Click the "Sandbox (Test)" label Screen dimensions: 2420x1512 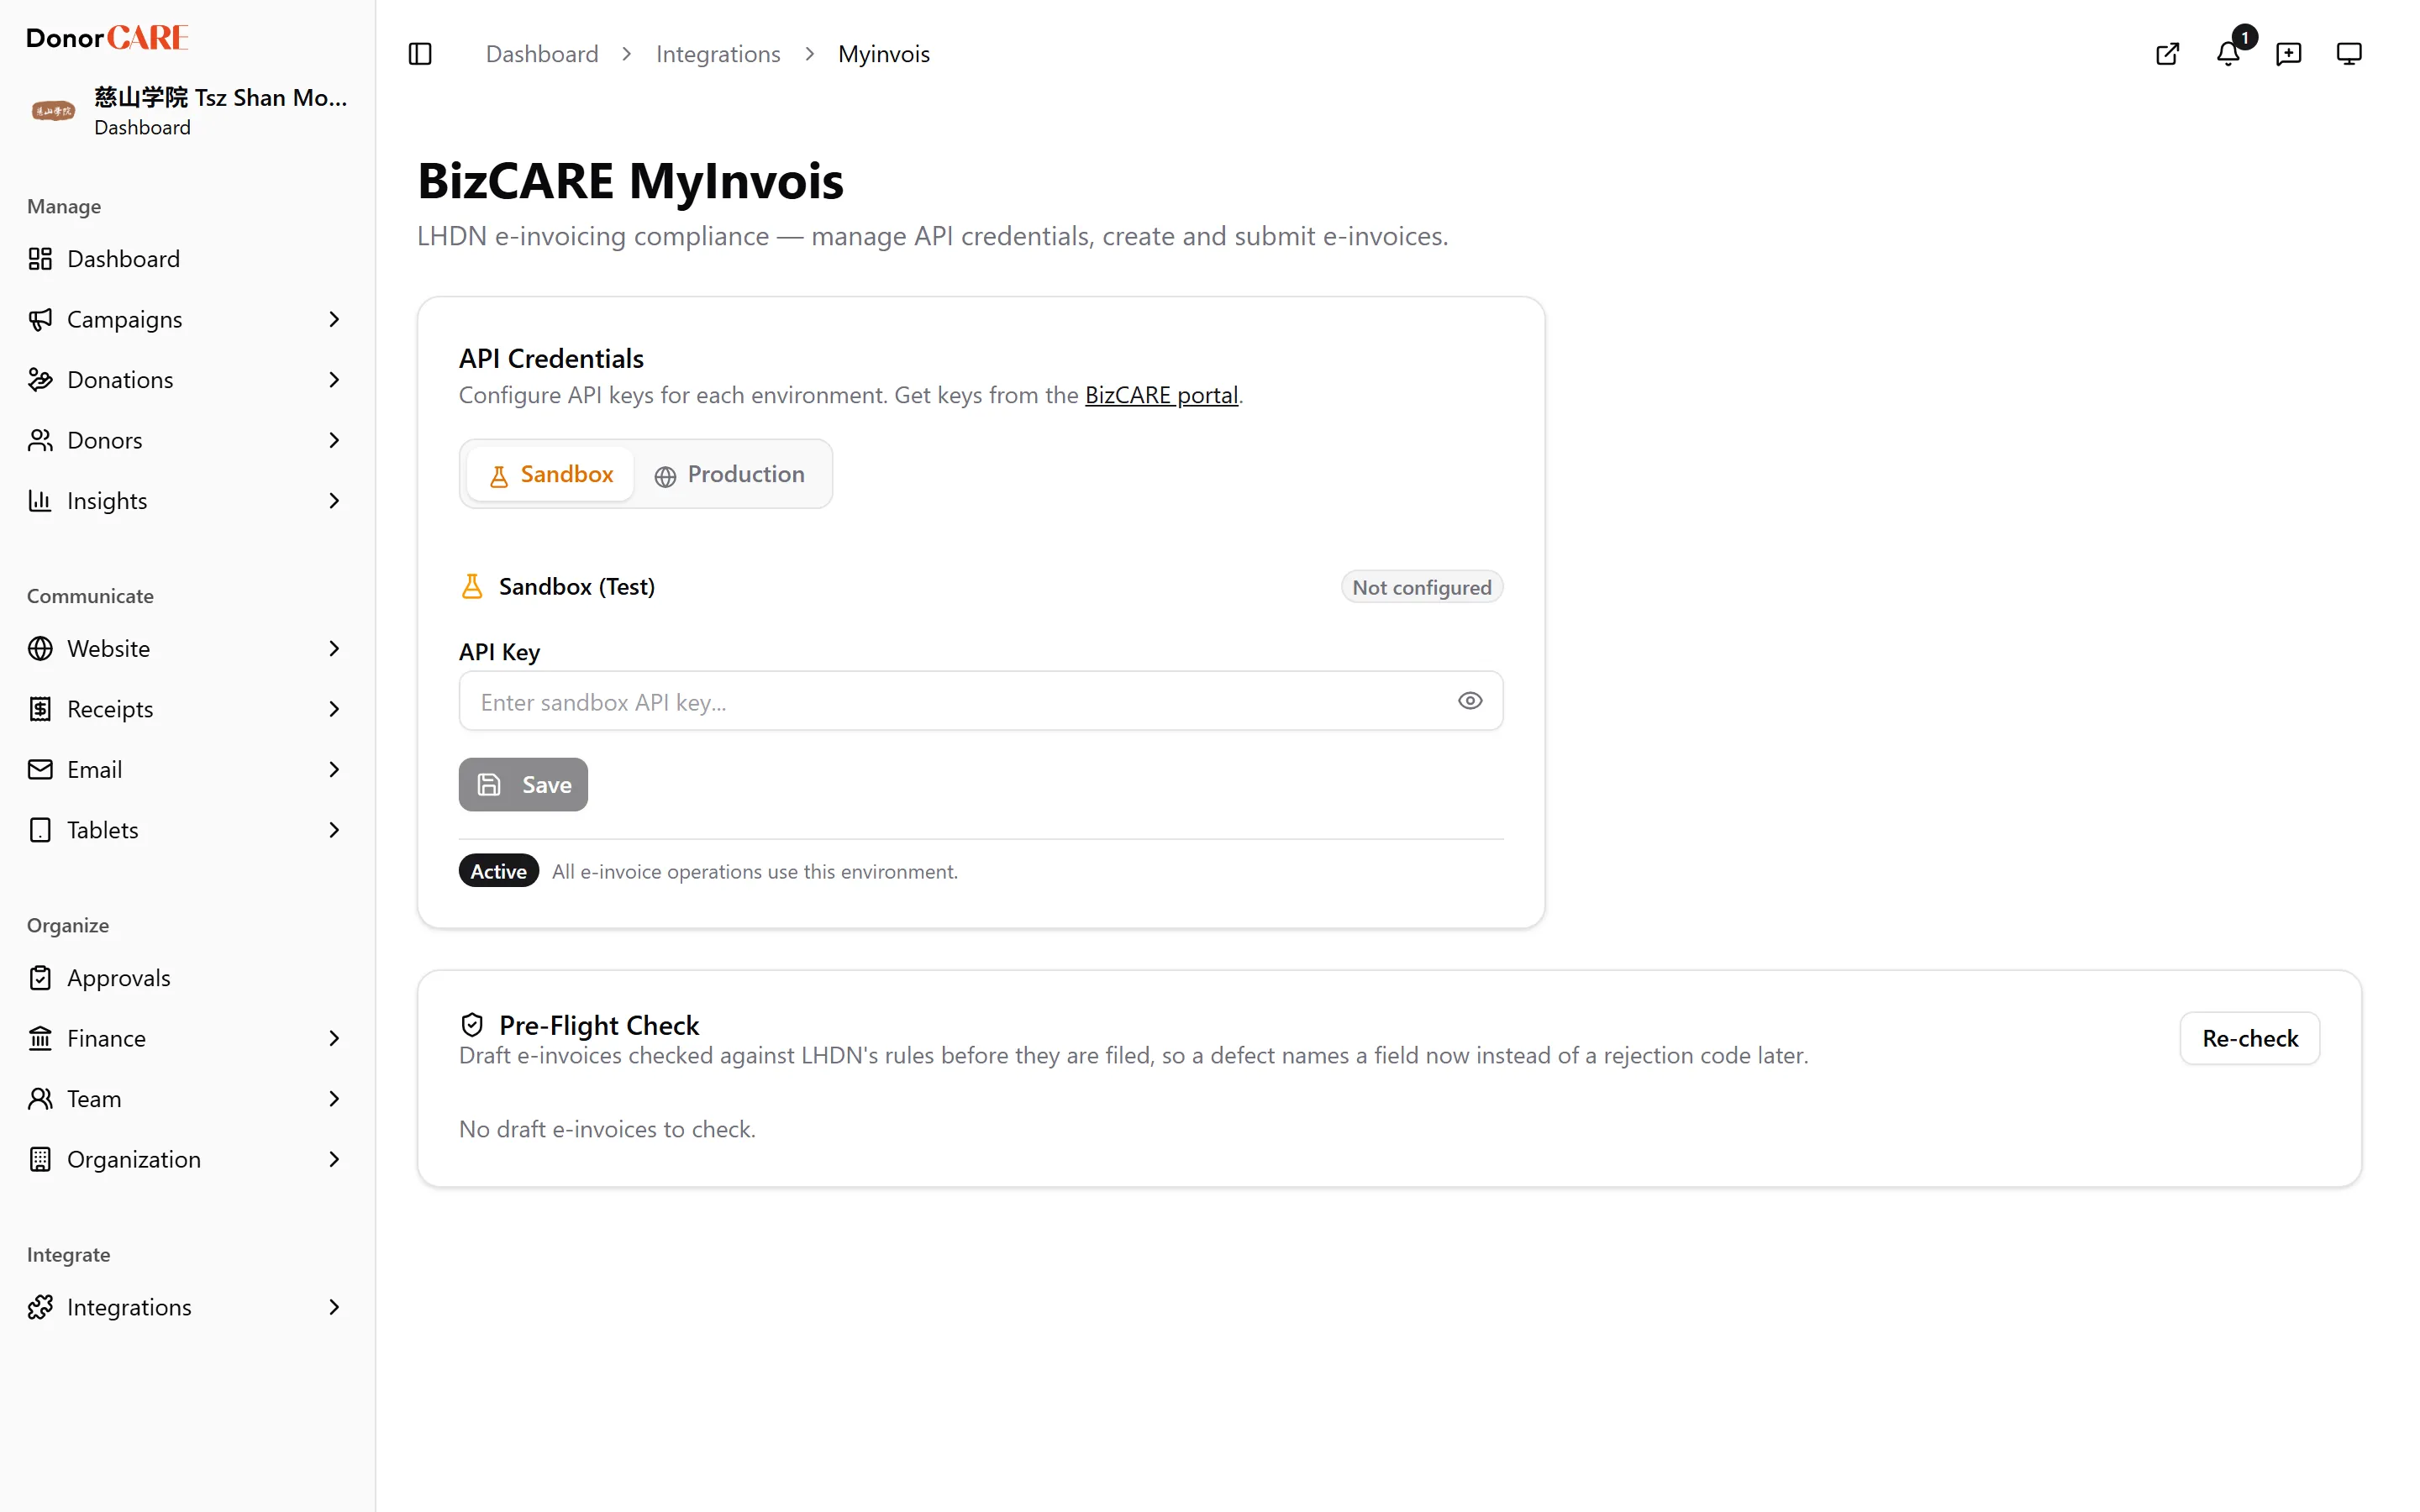click(577, 587)
